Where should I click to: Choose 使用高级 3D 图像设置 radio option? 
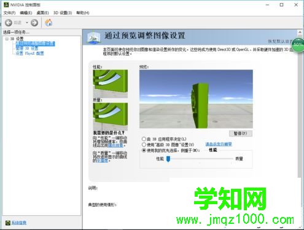click(x=144, y=145)
